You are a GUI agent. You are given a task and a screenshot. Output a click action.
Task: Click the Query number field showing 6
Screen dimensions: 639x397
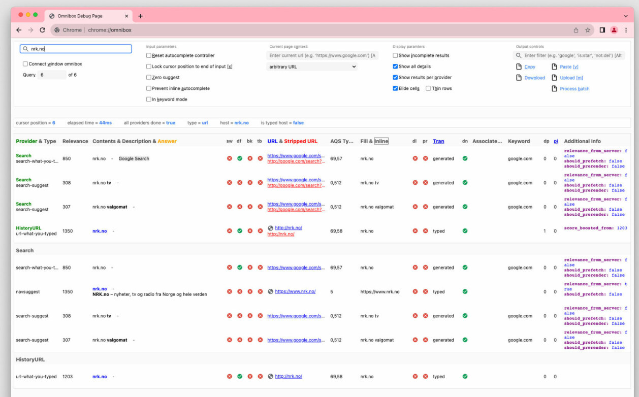click(51, 75)
